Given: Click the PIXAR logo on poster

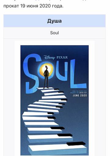Looking at the screenshot, I should [62, 57].
